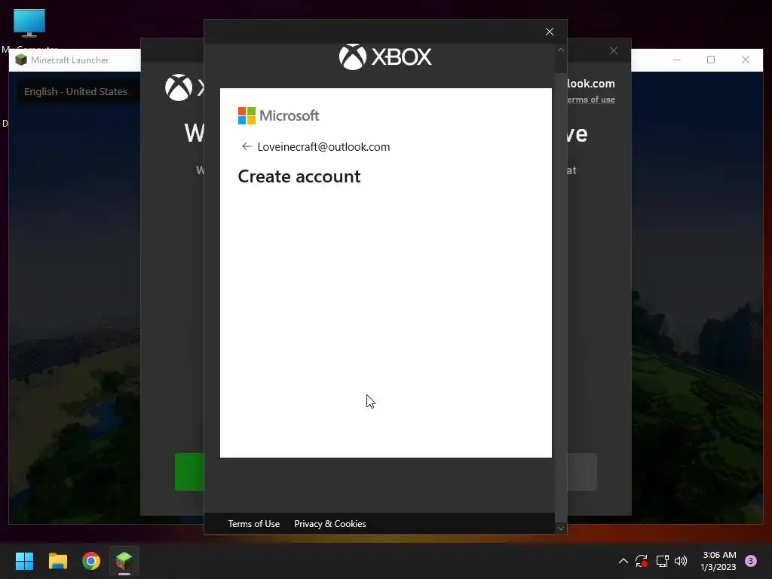The image size is (772, 579).
Task: Open the Windows Start menu
Action: (x=24, y=561)
